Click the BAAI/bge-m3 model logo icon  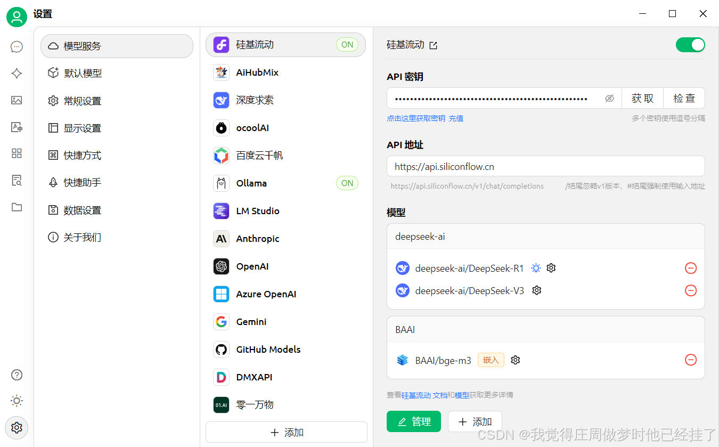pyautogui.click(x=403, y=360)
